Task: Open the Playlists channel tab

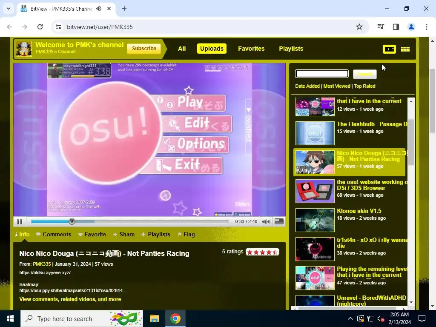Action: click(x=291, y=49)
